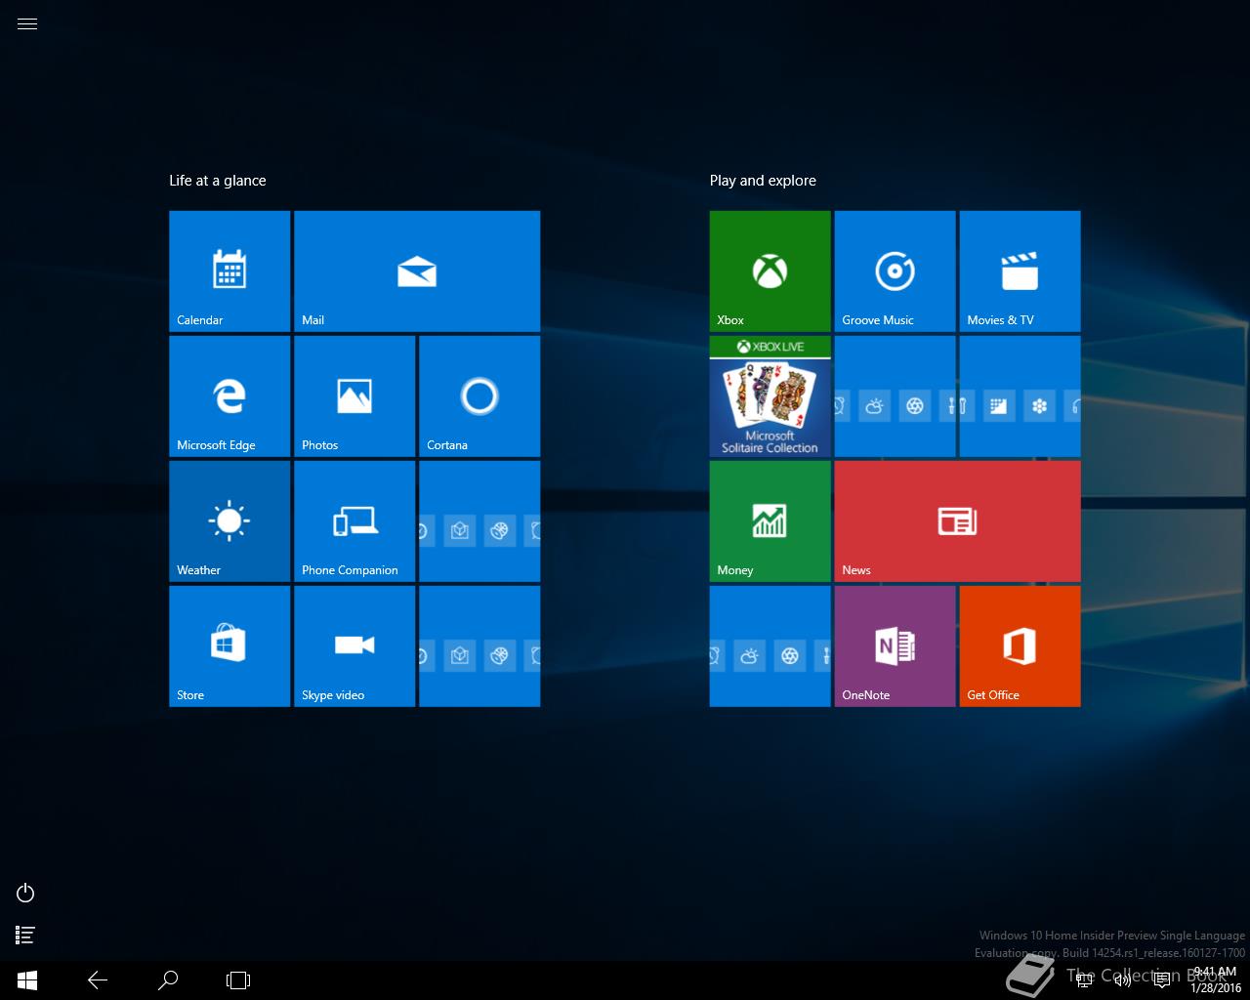Screen dimensions: 1250x1000
Task: Open the Action Center notifications icon
Action: tap(1162, 980)
